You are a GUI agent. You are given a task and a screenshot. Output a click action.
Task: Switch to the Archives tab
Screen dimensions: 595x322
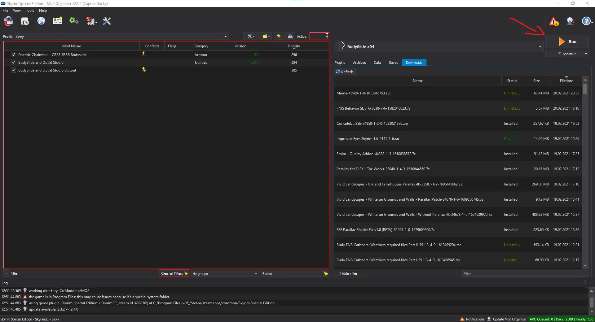coord(359,63)
